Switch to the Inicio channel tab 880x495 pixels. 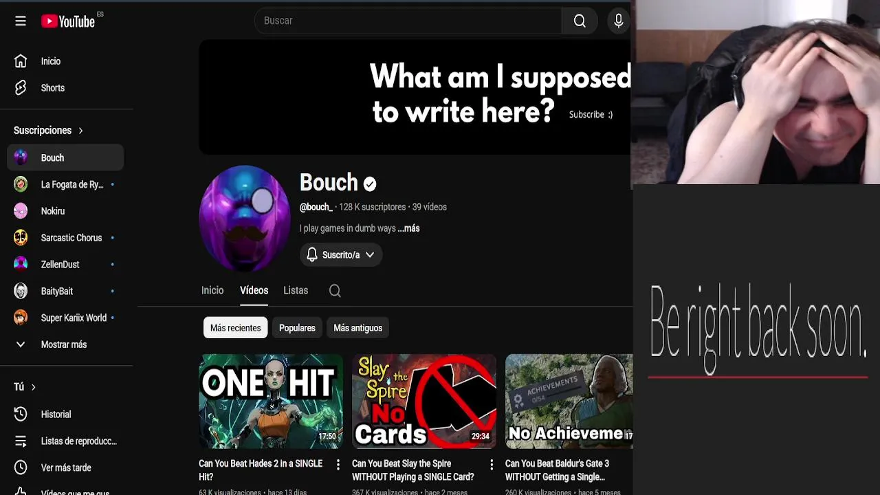[x=212, y=291]
